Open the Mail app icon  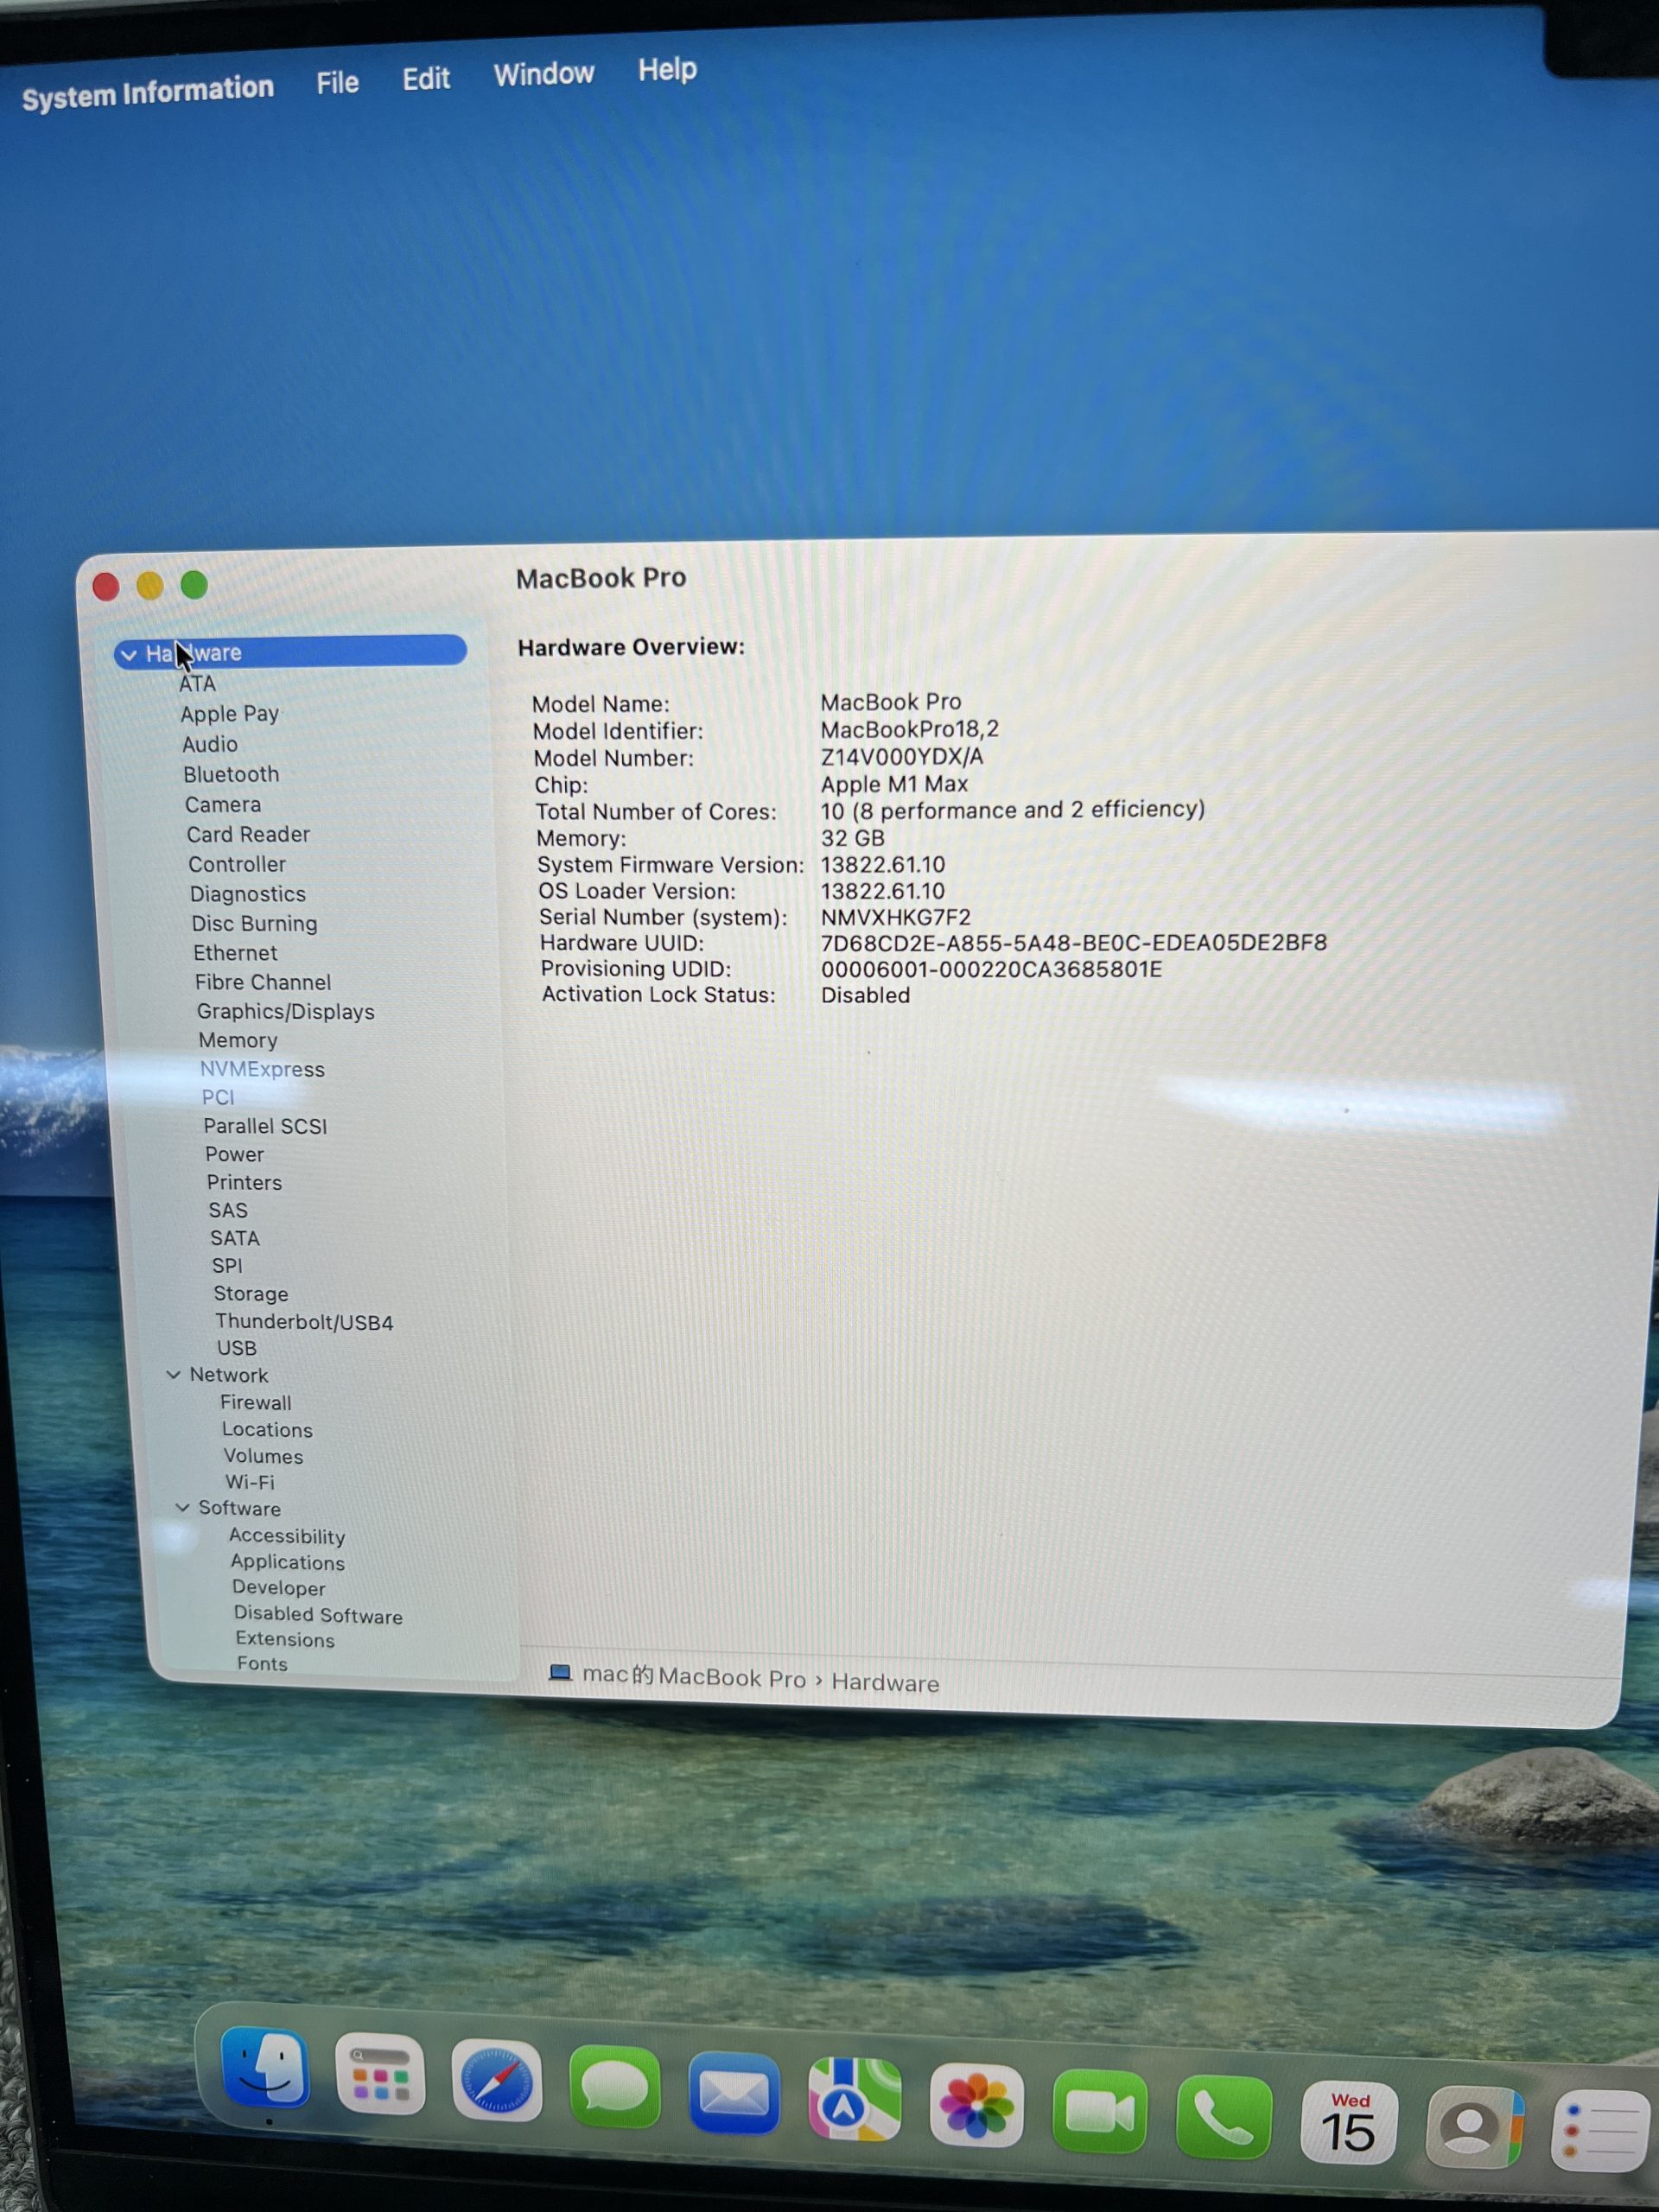[x=734, y=2094]
